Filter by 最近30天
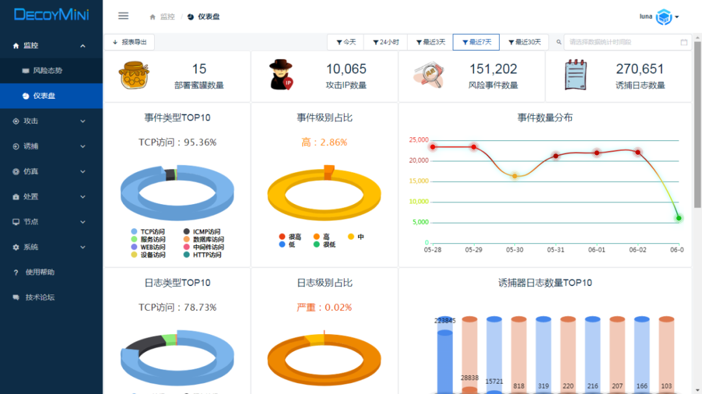 [x=525, y=42]
